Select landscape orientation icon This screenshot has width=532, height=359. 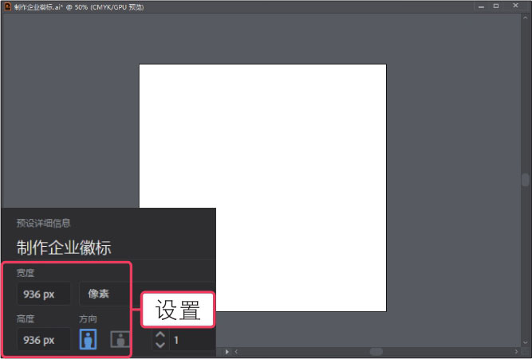click(x=120, y=339)
